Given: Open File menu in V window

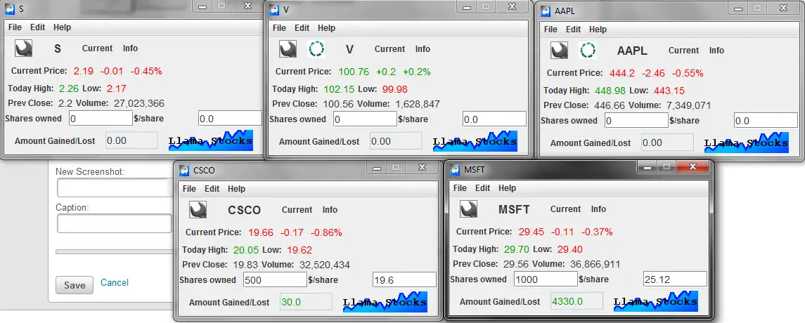Looking at the screenshot, I should (x=279, y=28).
